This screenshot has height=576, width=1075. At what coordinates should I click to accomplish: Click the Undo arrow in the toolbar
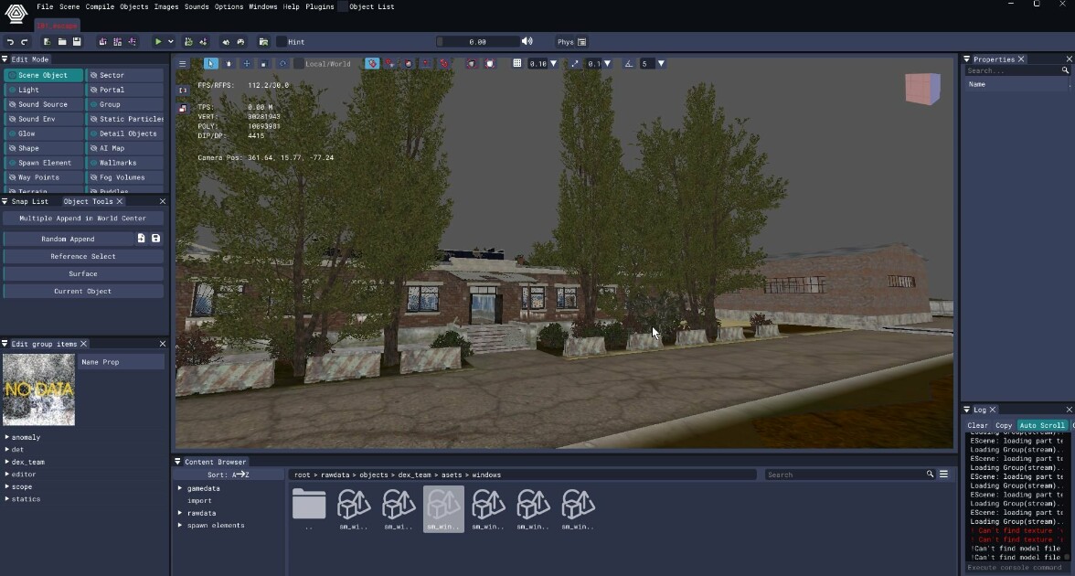point(10,42)
